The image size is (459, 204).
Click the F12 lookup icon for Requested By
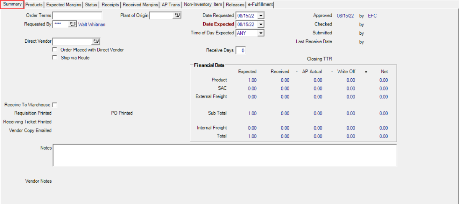[73, 24]
